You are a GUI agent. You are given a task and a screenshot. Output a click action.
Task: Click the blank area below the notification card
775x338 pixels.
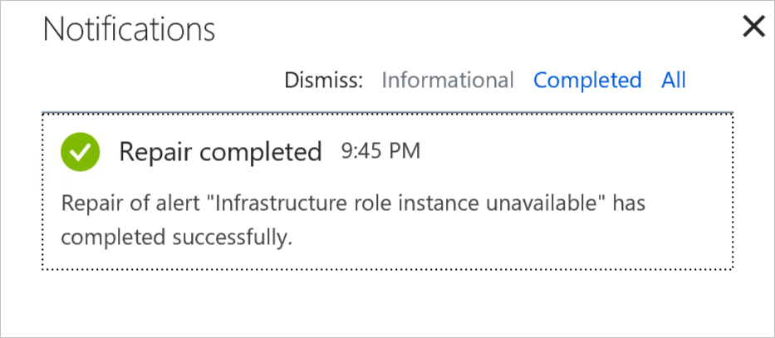click(386, 303)
